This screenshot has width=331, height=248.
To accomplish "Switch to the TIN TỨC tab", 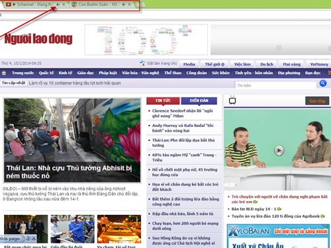I will [x=163, y=101].
